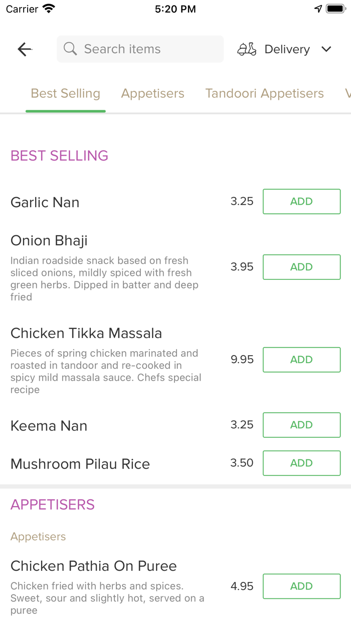Add Keema Nan to the order

tap(302, 425)
